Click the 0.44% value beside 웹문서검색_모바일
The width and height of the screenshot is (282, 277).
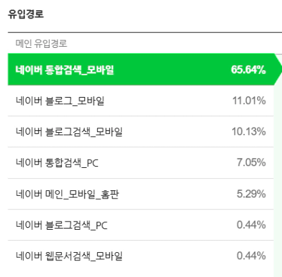[x=251, y=256]
